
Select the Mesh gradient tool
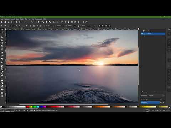click(2, 69)
